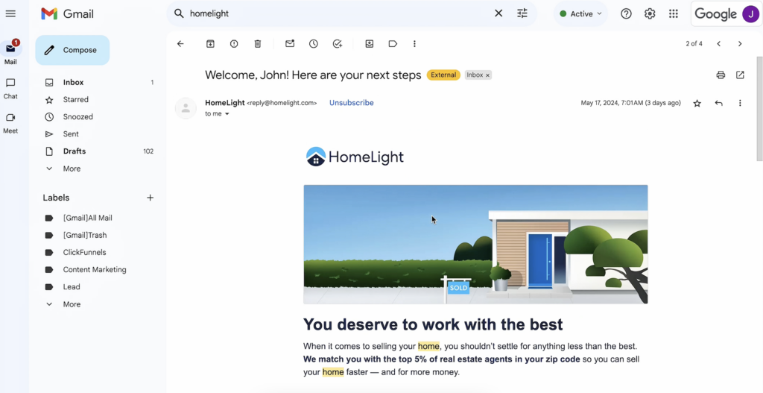
Task: Click the '2 of 4' counter text
Action: [x=694, y=44]
